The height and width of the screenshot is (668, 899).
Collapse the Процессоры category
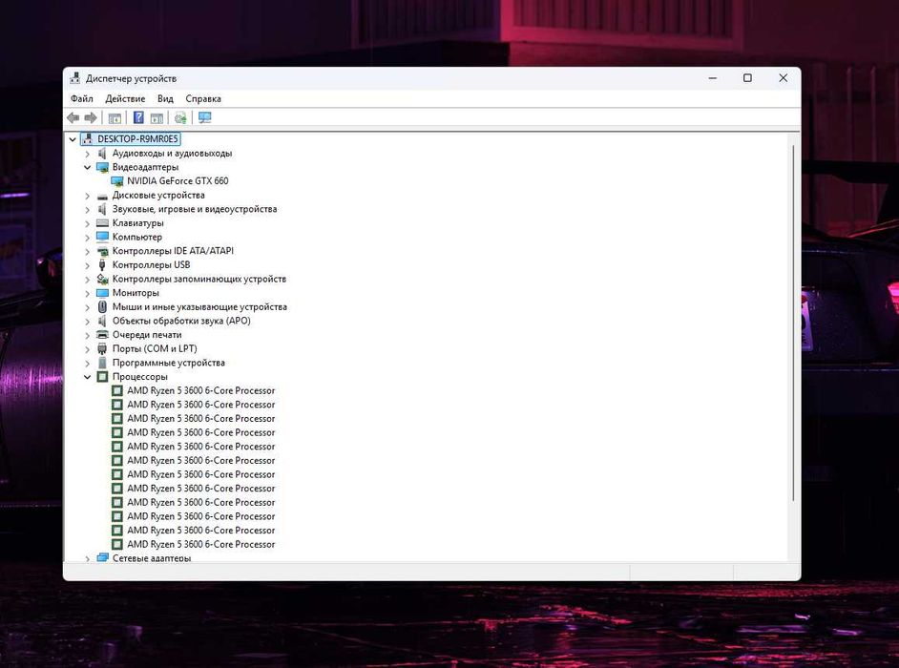pyautogui.click(x=87, y=377)
